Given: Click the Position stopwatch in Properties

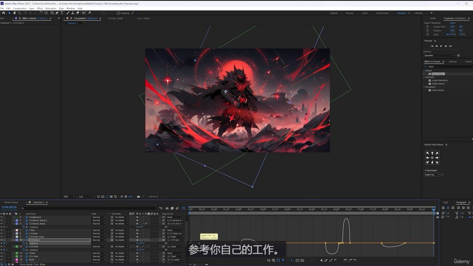Looking at the screenshot, I should click(427, 31).
